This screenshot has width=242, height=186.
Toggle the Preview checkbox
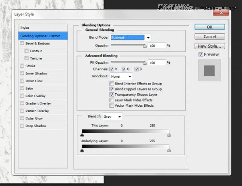pos(200,55)
